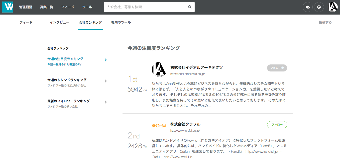Open the イデアルアーキテクツ company logo
The width and height of the screenshot is (340, 158).
(159, 69)
